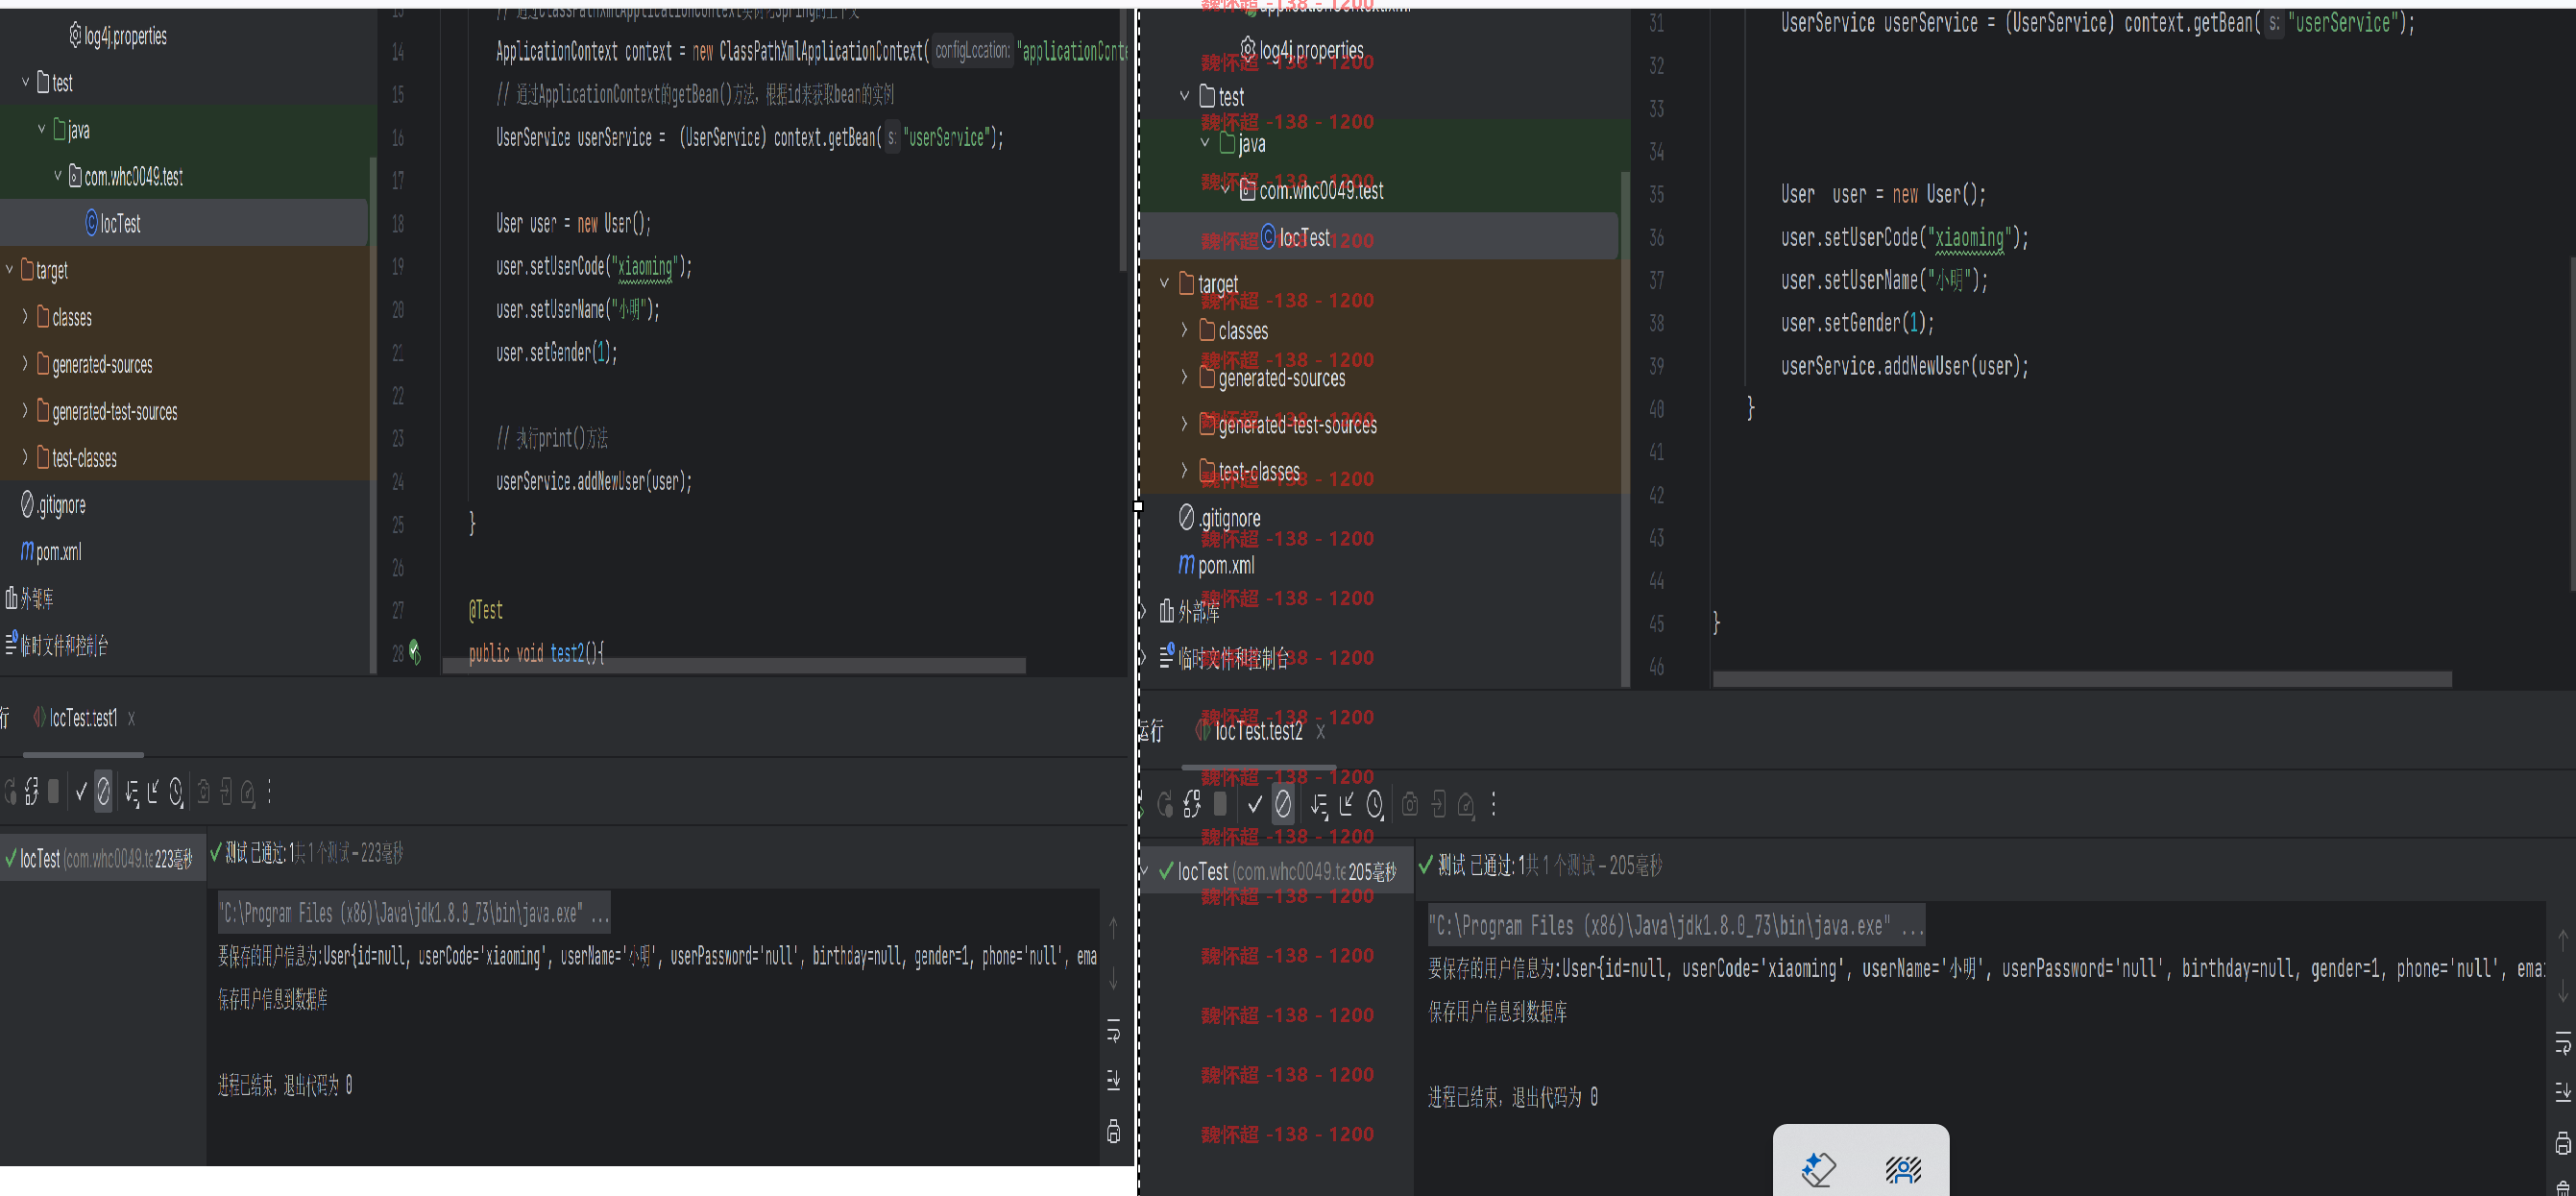
Task: Click scroll-to-end icon in left console
Action: click(1114, 1080)
